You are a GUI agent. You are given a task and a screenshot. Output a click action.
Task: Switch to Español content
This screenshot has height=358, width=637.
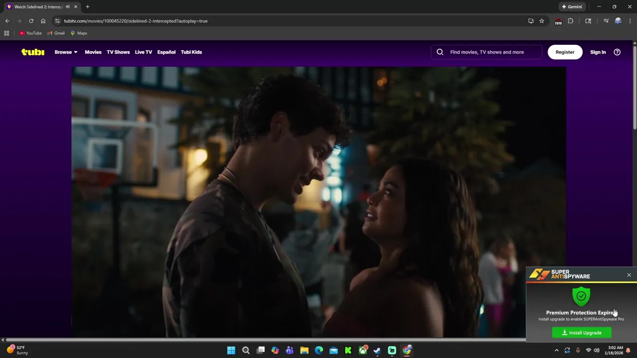pos(166,52)
